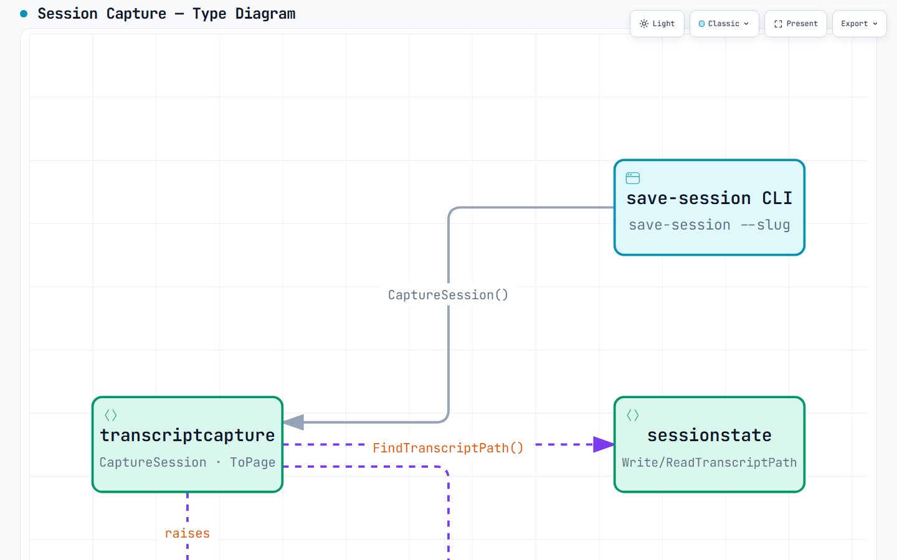Screen dimensions: 897x560
Task: Click the code brackets icon in transcriptcapture node
Action: 111,415
